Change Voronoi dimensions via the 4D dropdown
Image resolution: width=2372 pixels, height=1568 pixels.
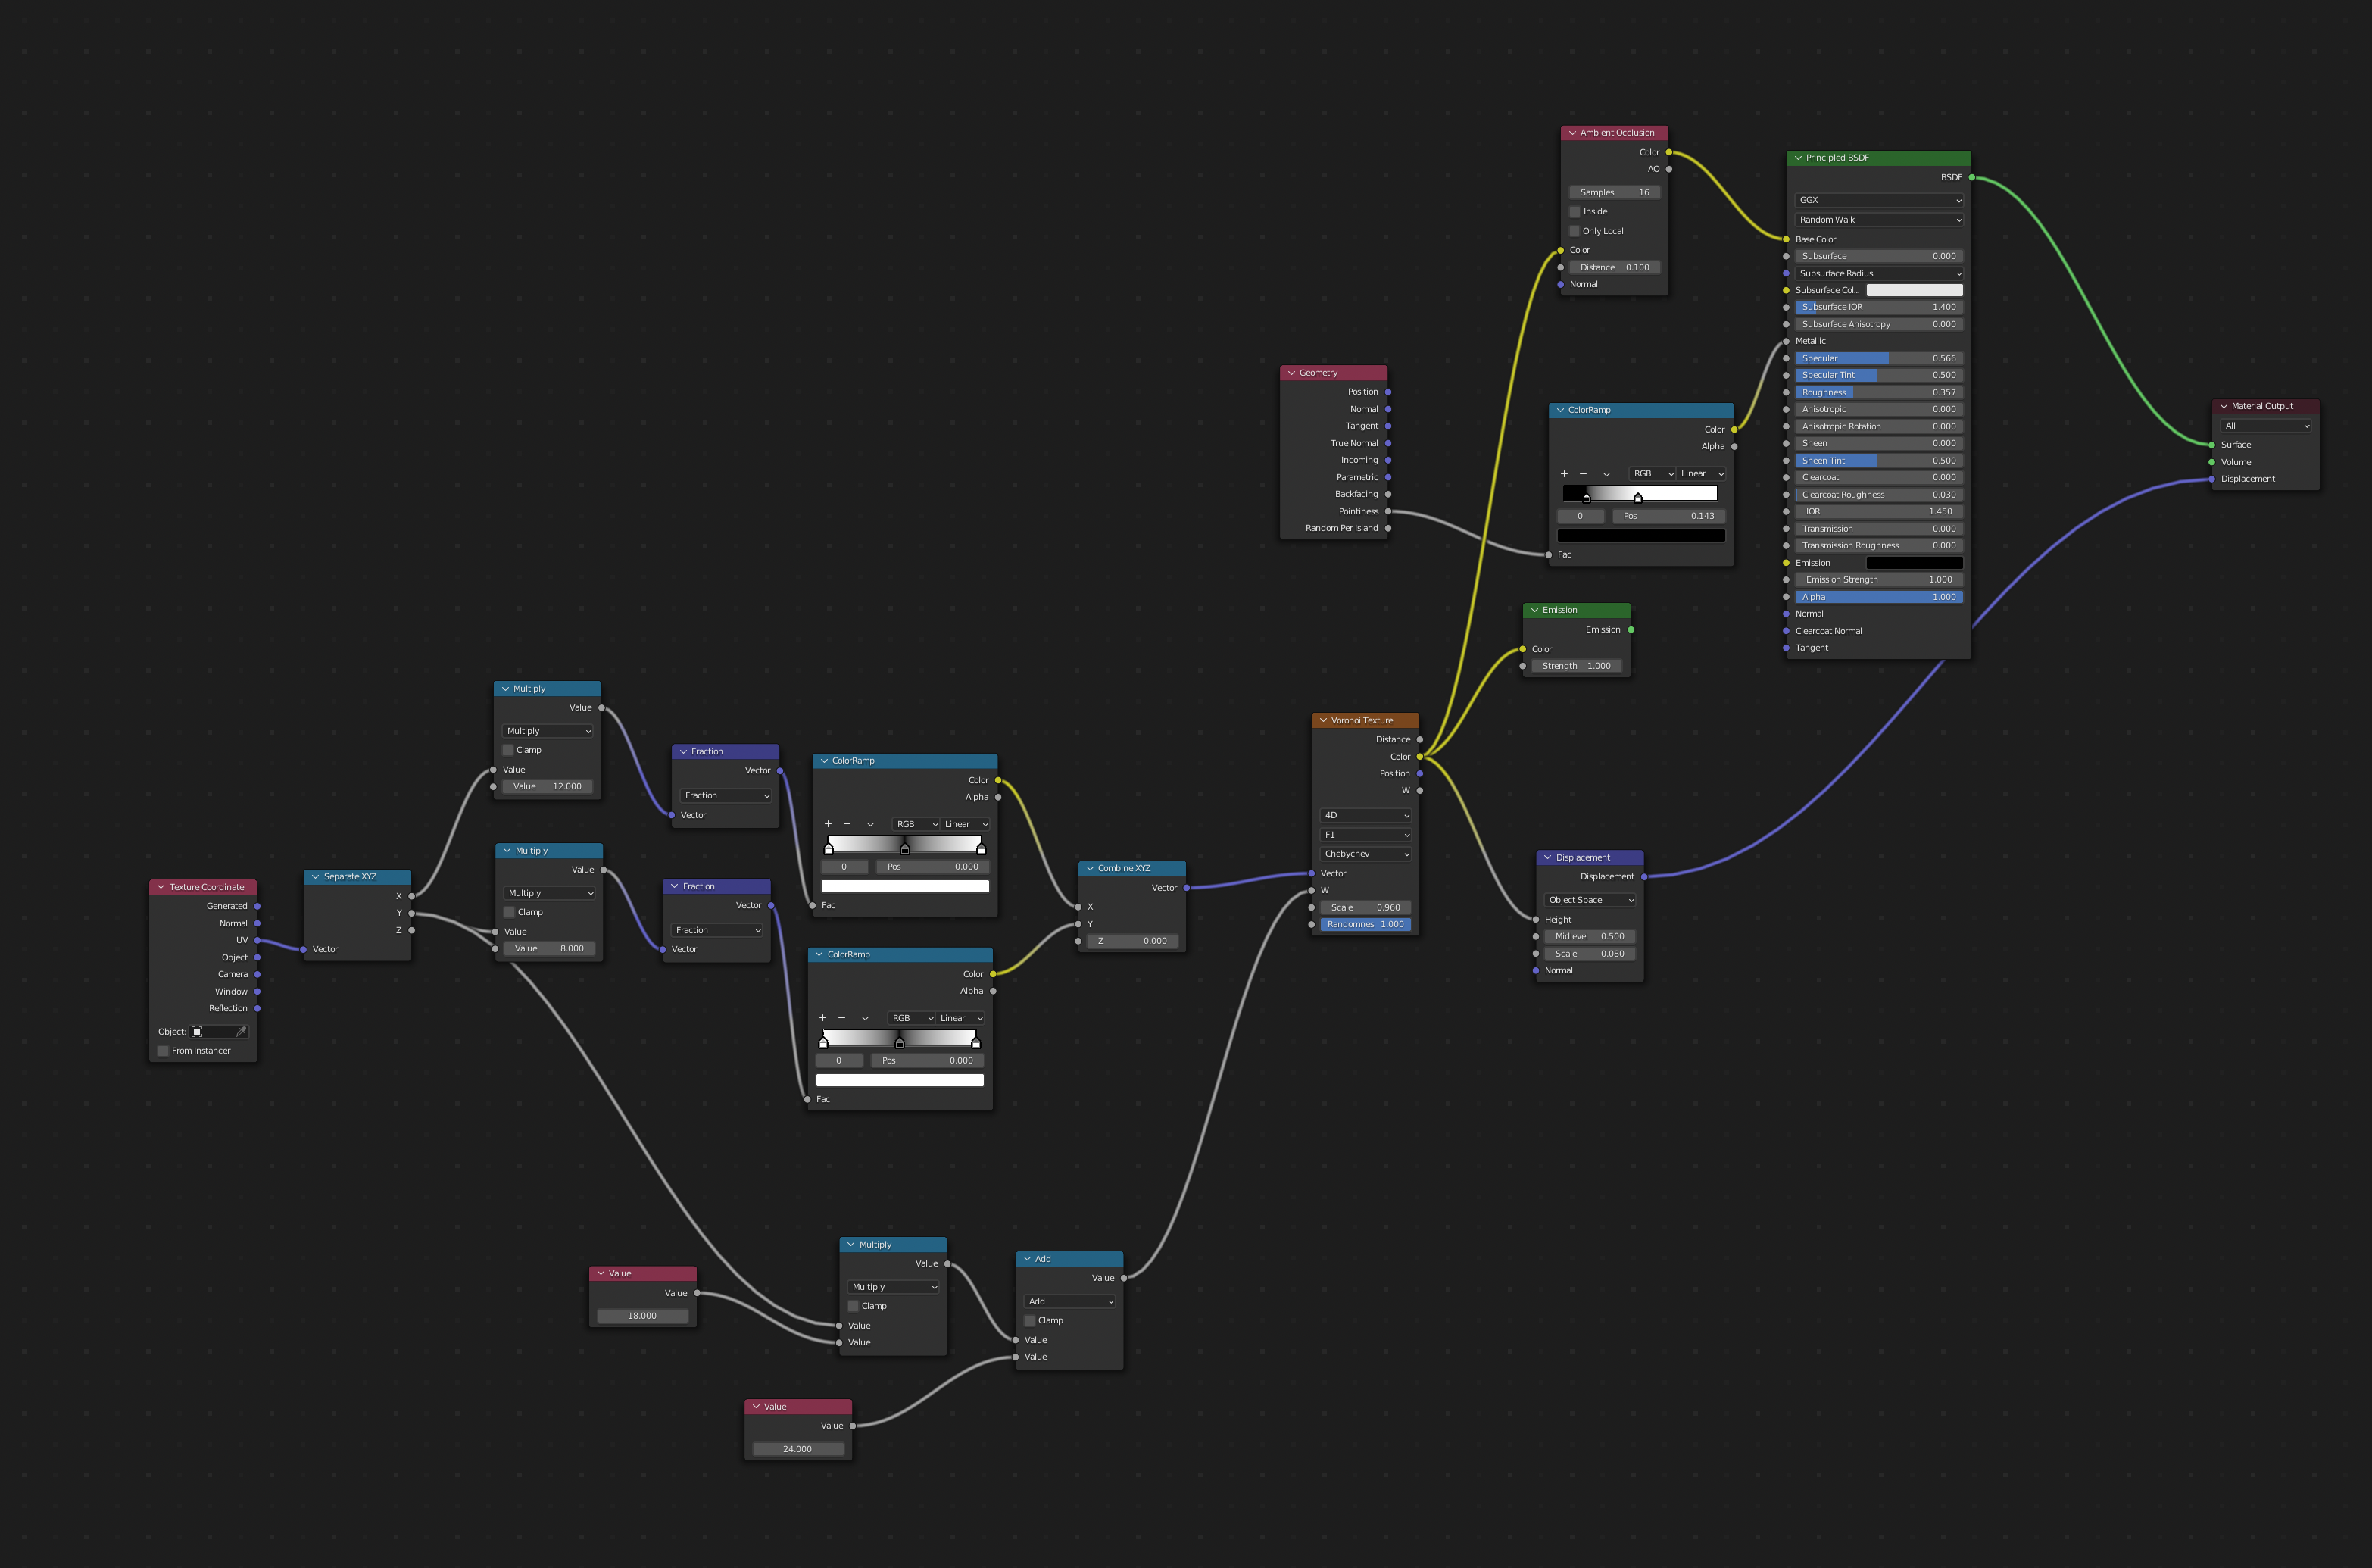point(1365,815)
